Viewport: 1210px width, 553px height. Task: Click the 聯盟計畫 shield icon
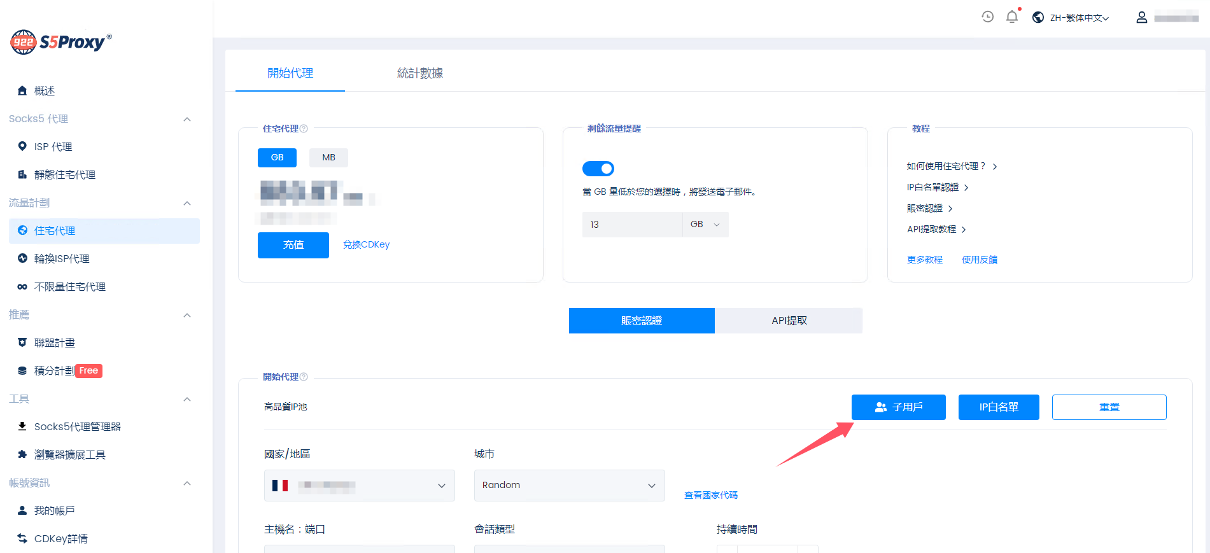click(22, 342)
